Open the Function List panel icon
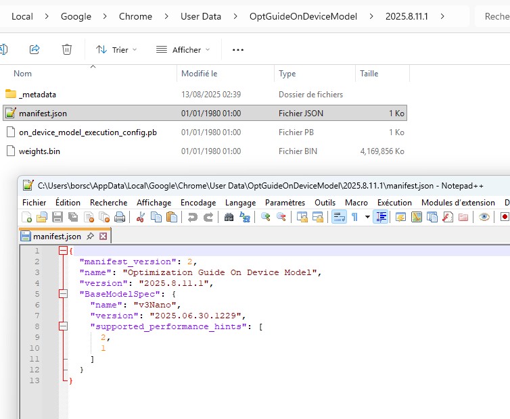 click(448, 217)
